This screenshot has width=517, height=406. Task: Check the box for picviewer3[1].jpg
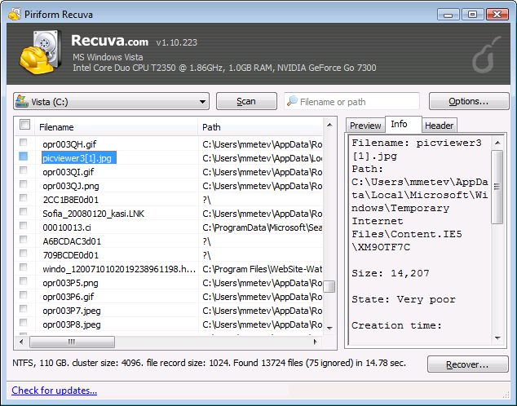coord(23,156)
